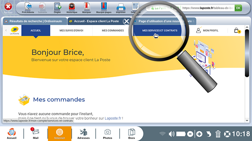Image resolution: width=252 pixels, height=141 pixels.
Task: Click the Laposte.fr link
Action: point(113,118)
